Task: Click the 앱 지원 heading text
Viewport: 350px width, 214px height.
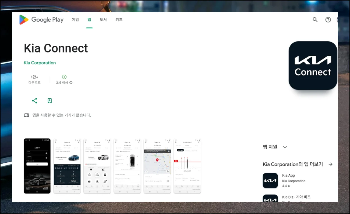Action: click(270, 147)
